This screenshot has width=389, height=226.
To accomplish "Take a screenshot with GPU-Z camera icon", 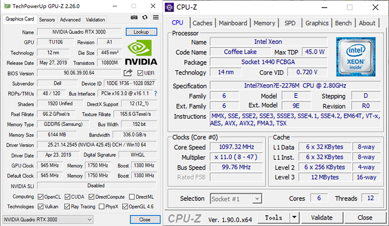I will 134,18.
